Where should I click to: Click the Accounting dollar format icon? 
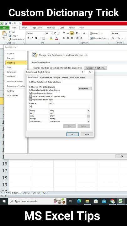[x=113, y=38]
